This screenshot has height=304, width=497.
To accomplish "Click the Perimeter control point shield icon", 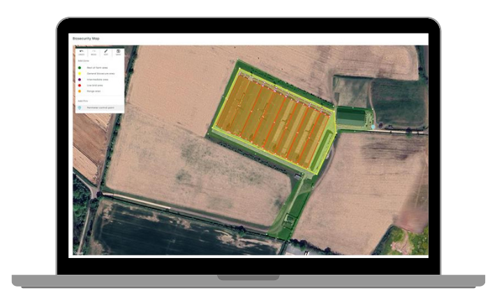I will tap(80, 108).
